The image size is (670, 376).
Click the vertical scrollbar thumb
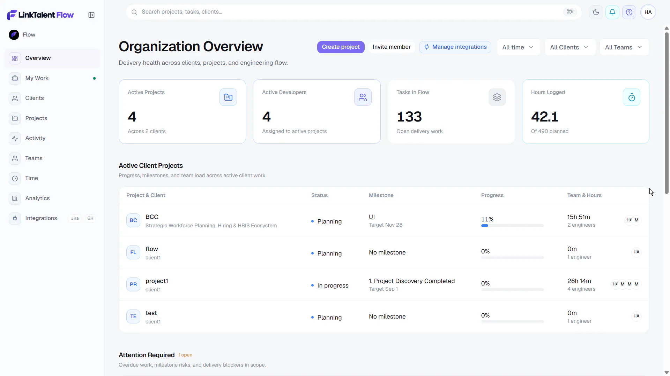pos(667,113)
